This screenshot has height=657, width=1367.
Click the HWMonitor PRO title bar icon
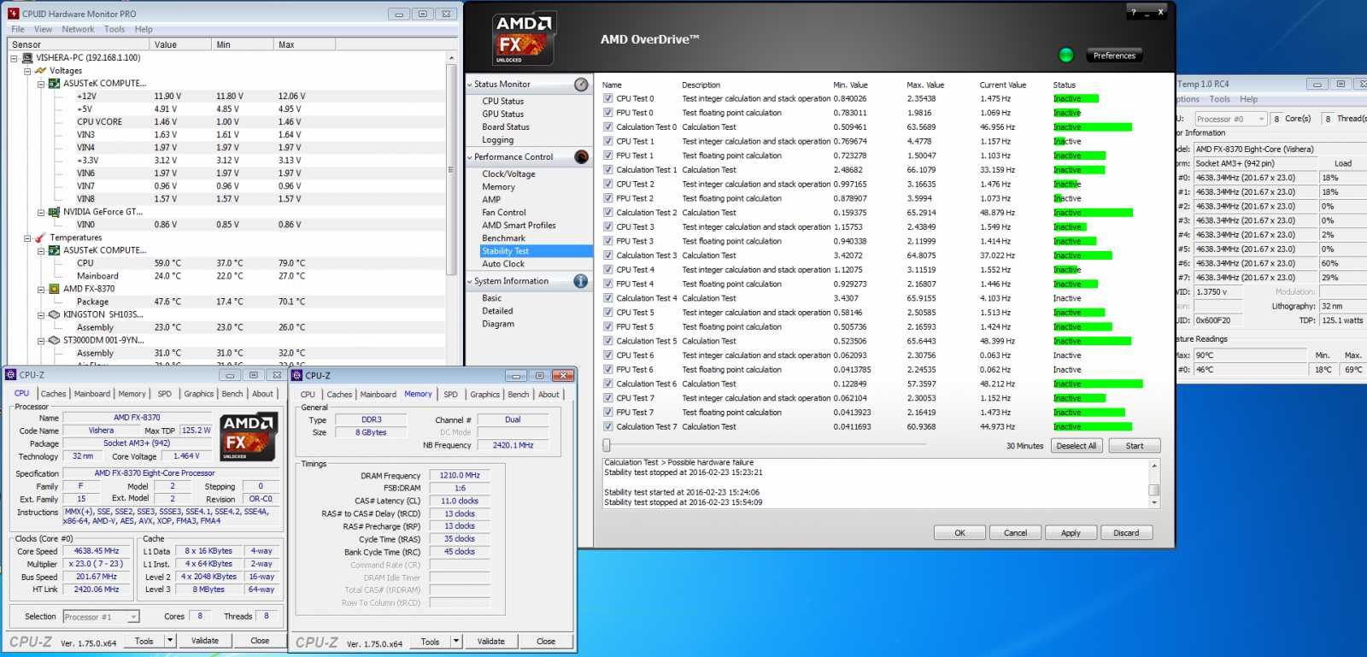13,14
